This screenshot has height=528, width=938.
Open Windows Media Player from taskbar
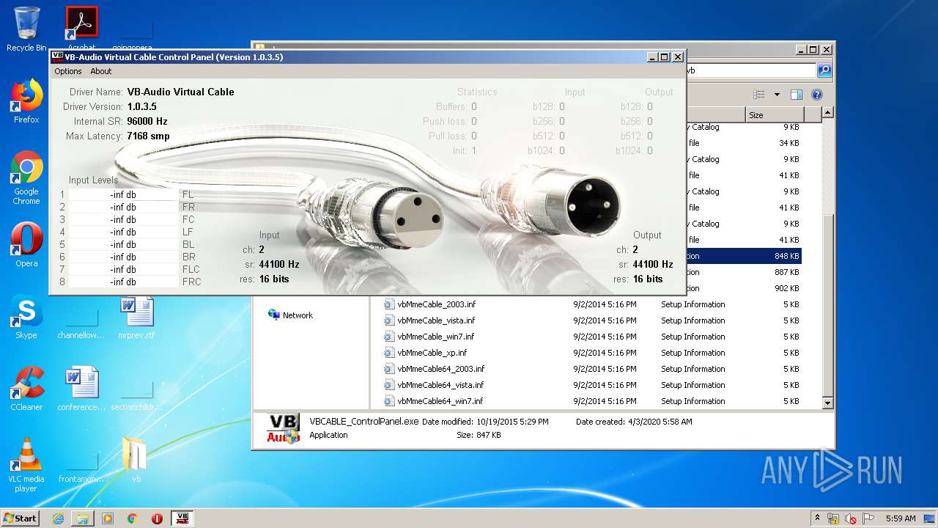[x=108, y=518]
